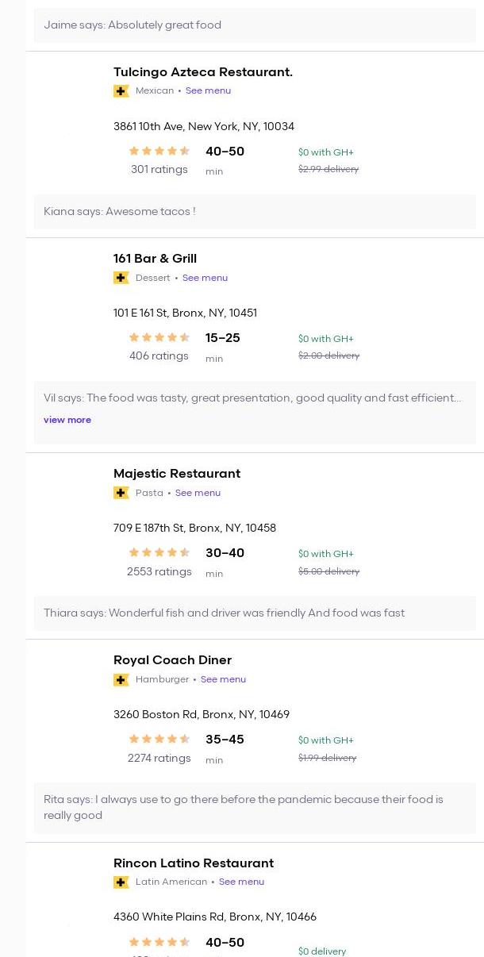This screenshot has height=957, width=484.
Task: Click the GH+ badge under Tulcingo Azteca Restaurant
Action: (x=121, y=91)
